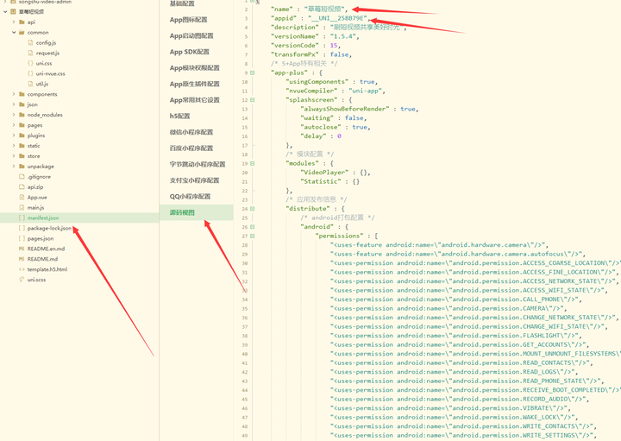The height and width of the screenshot is (441, 621).
Task: Collapse the common folder
Action: tap(14, 33)
